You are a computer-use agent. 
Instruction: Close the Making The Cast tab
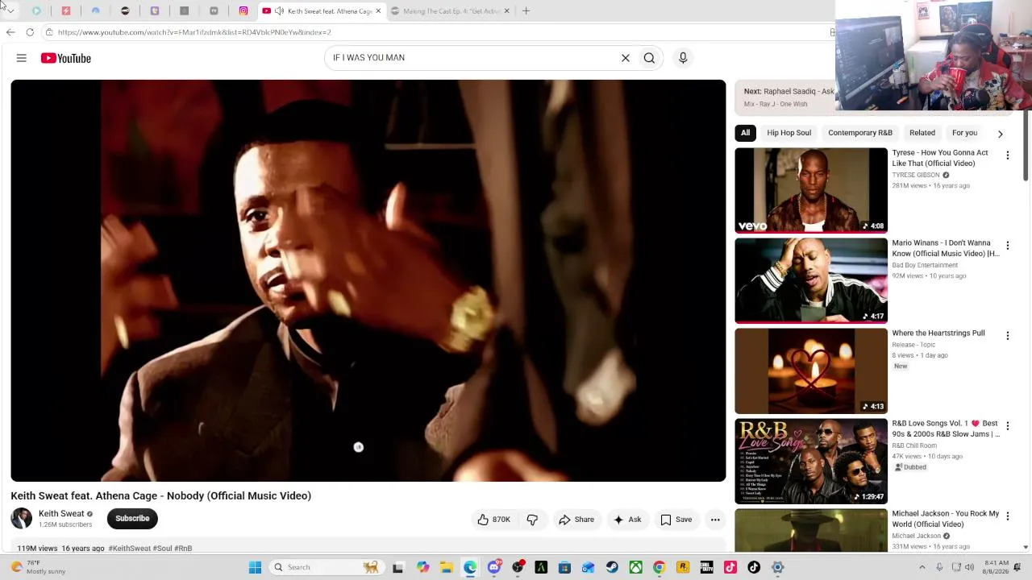pos(507,11)
